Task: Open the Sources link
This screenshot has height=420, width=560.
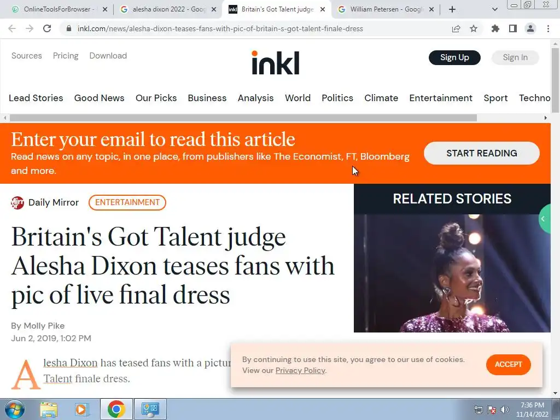Action: click(26, 56)
